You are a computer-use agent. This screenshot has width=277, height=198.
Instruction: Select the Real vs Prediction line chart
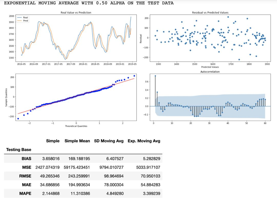point(76,38)
